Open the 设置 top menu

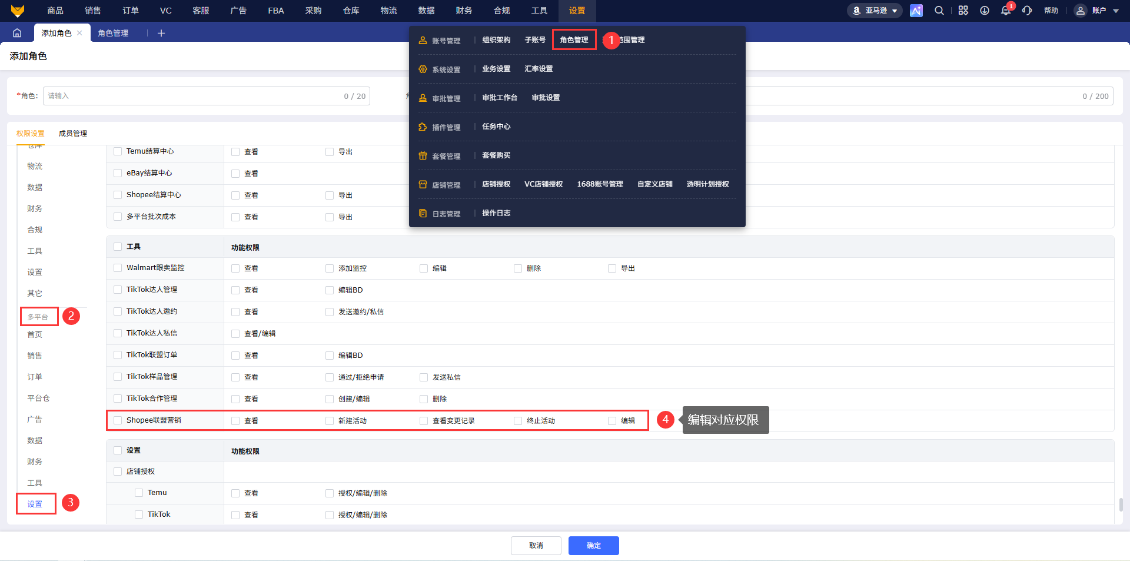tap(577, 11)
